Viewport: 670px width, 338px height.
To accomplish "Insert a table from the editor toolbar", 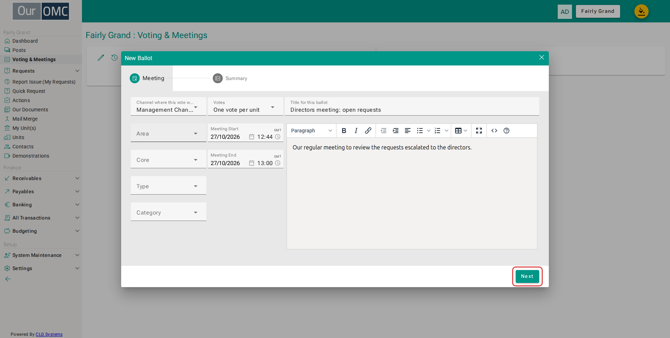I will coord(461,131).
